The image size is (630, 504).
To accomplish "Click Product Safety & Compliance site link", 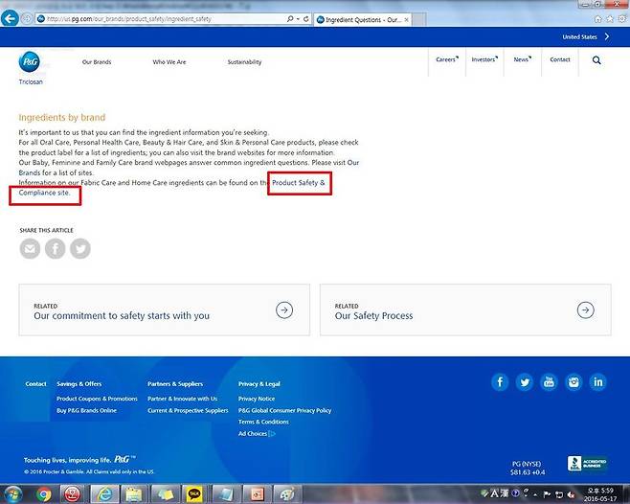I will pos(299,182).
